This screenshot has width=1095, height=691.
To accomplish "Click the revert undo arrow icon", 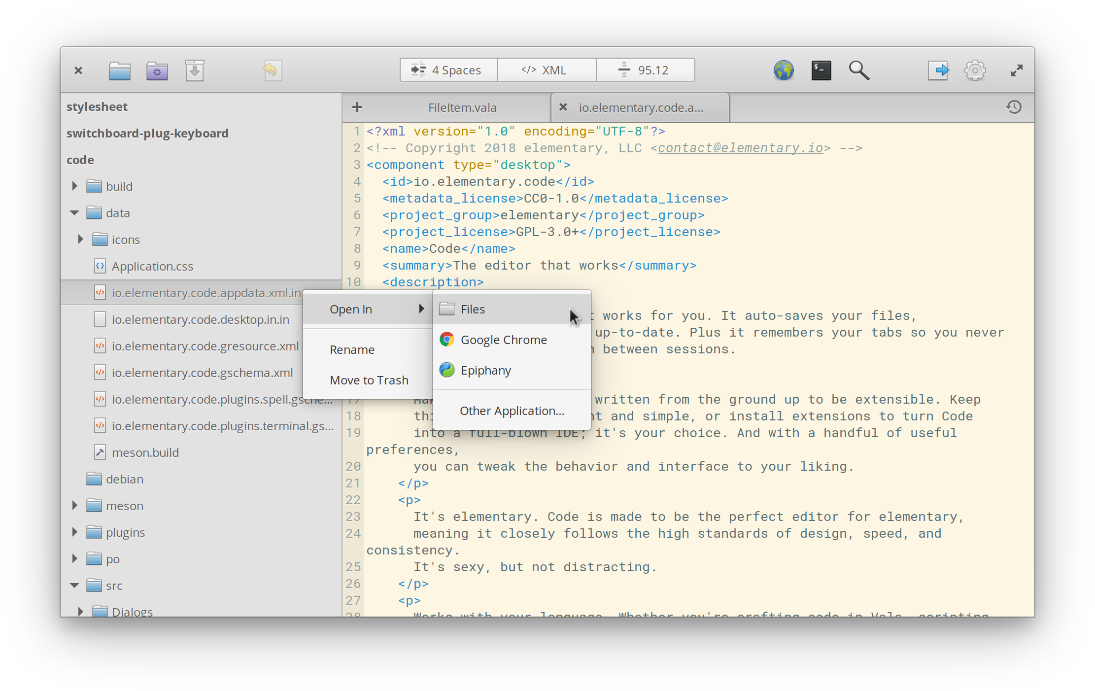I will (x=272, y=70).
